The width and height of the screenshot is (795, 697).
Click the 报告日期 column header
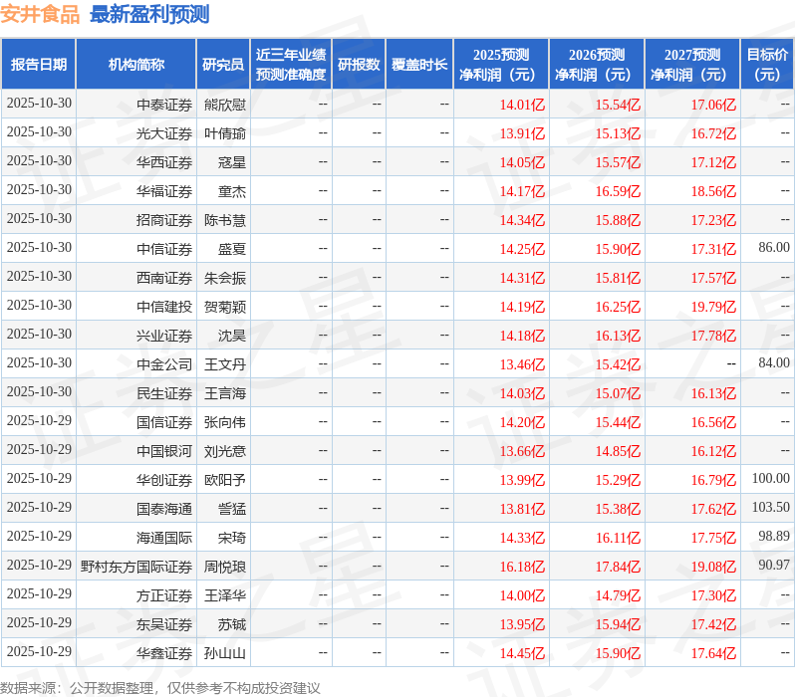pos(39,65)
